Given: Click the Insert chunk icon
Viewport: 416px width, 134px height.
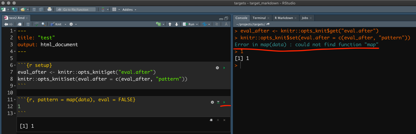Looking at the screenshot, I should click(x=158, y=24).
